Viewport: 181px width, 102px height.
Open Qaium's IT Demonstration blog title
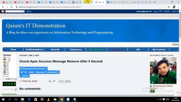coord(36,25)
